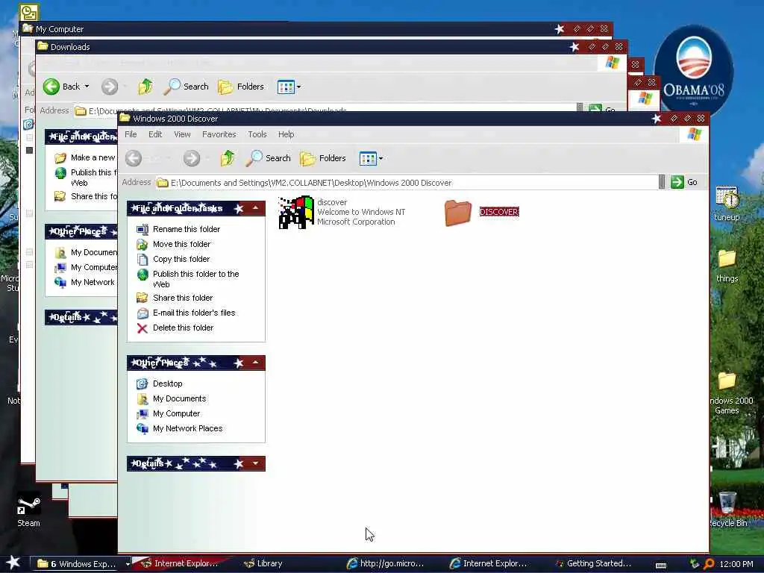This screenshot has width=764, height=573.
Task: Click Delete this folder
Action: pos(183,328)
